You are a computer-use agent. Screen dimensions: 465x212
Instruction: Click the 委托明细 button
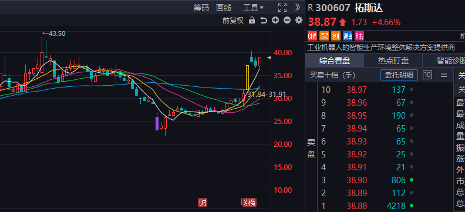(x=399, y=75)
